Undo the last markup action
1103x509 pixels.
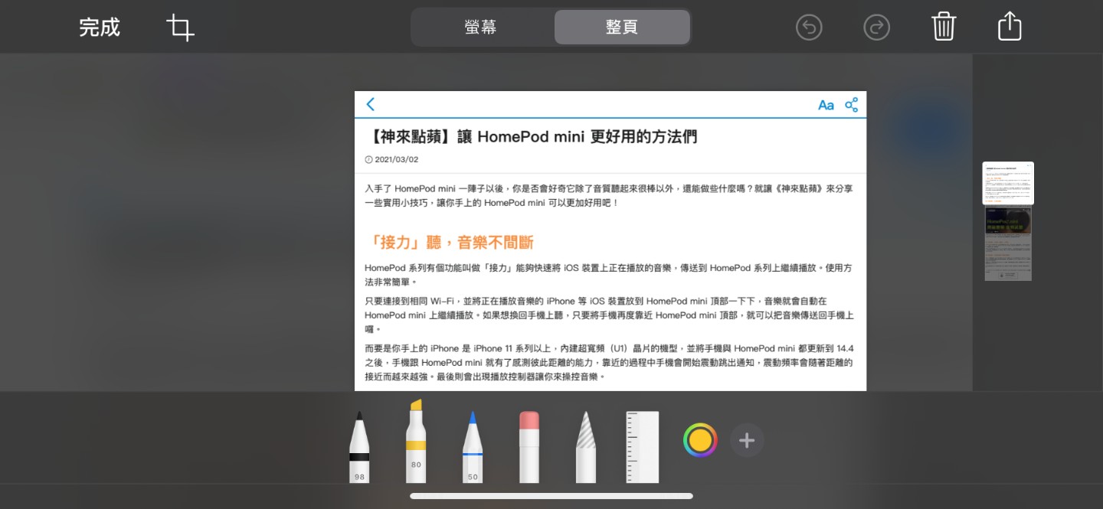[809, 28]
